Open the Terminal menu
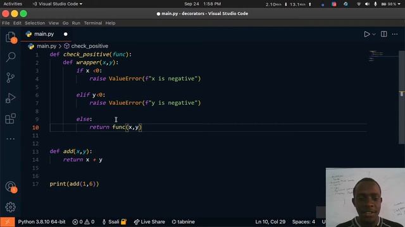Viewport: 405px width, 227px height. (x=93, y=23)
